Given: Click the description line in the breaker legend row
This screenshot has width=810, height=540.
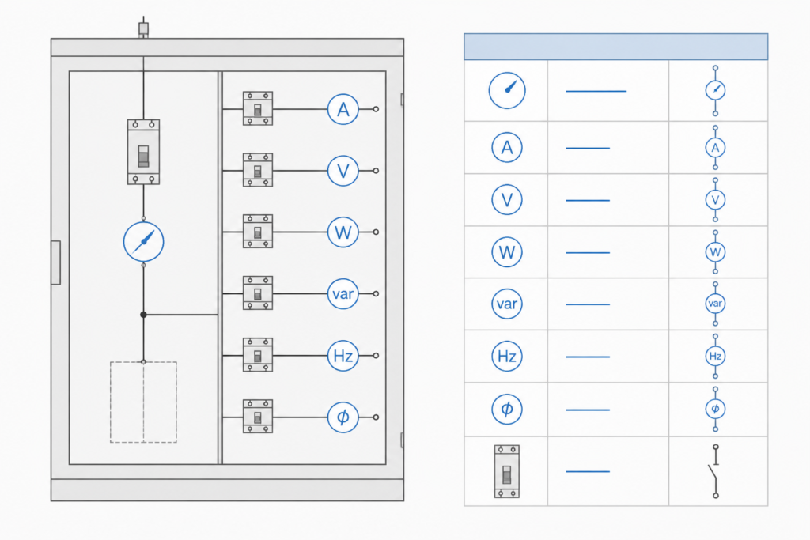Looking at the screenshot, I should 588,471.
